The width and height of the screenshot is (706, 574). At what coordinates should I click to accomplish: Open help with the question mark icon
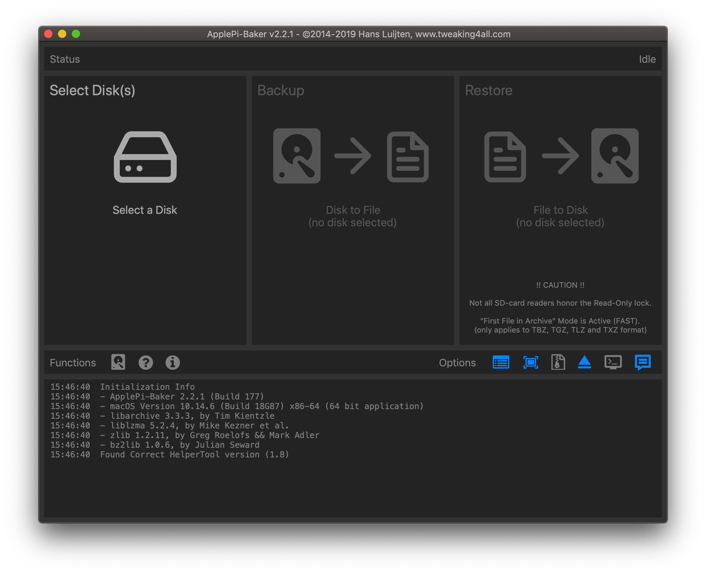tap(146, 363)
